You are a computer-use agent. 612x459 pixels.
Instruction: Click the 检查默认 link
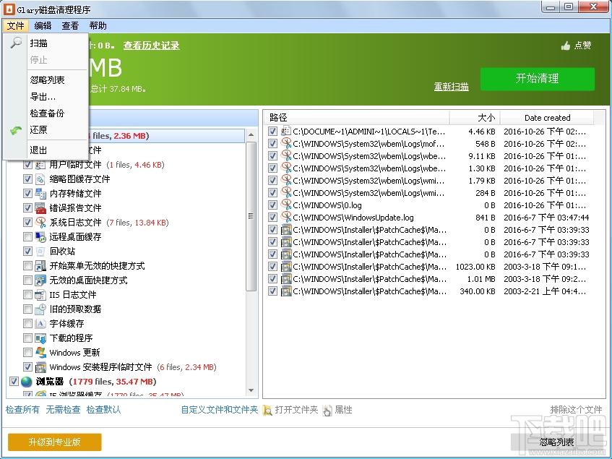104,410
